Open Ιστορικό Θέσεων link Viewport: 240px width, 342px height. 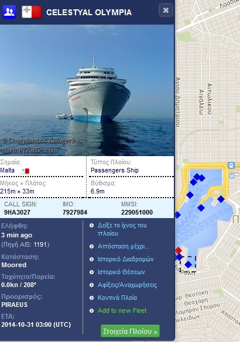coord(121,272)
